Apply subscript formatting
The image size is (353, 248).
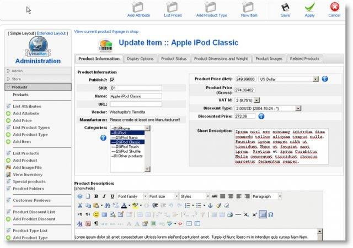point(247,214)
